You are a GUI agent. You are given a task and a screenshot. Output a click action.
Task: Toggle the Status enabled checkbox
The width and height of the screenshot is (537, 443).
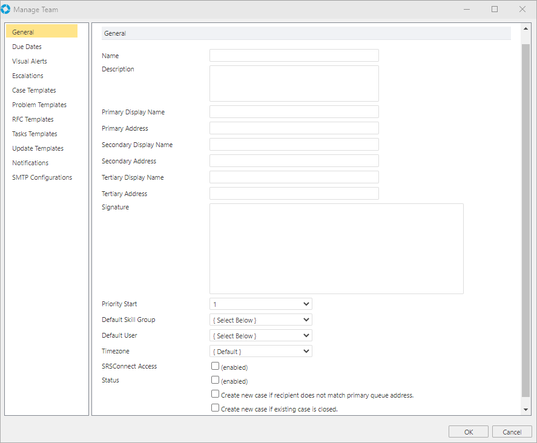click(215, 380)
